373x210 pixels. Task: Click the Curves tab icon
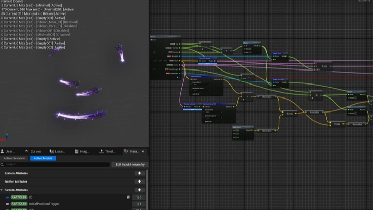click(27, 151)
